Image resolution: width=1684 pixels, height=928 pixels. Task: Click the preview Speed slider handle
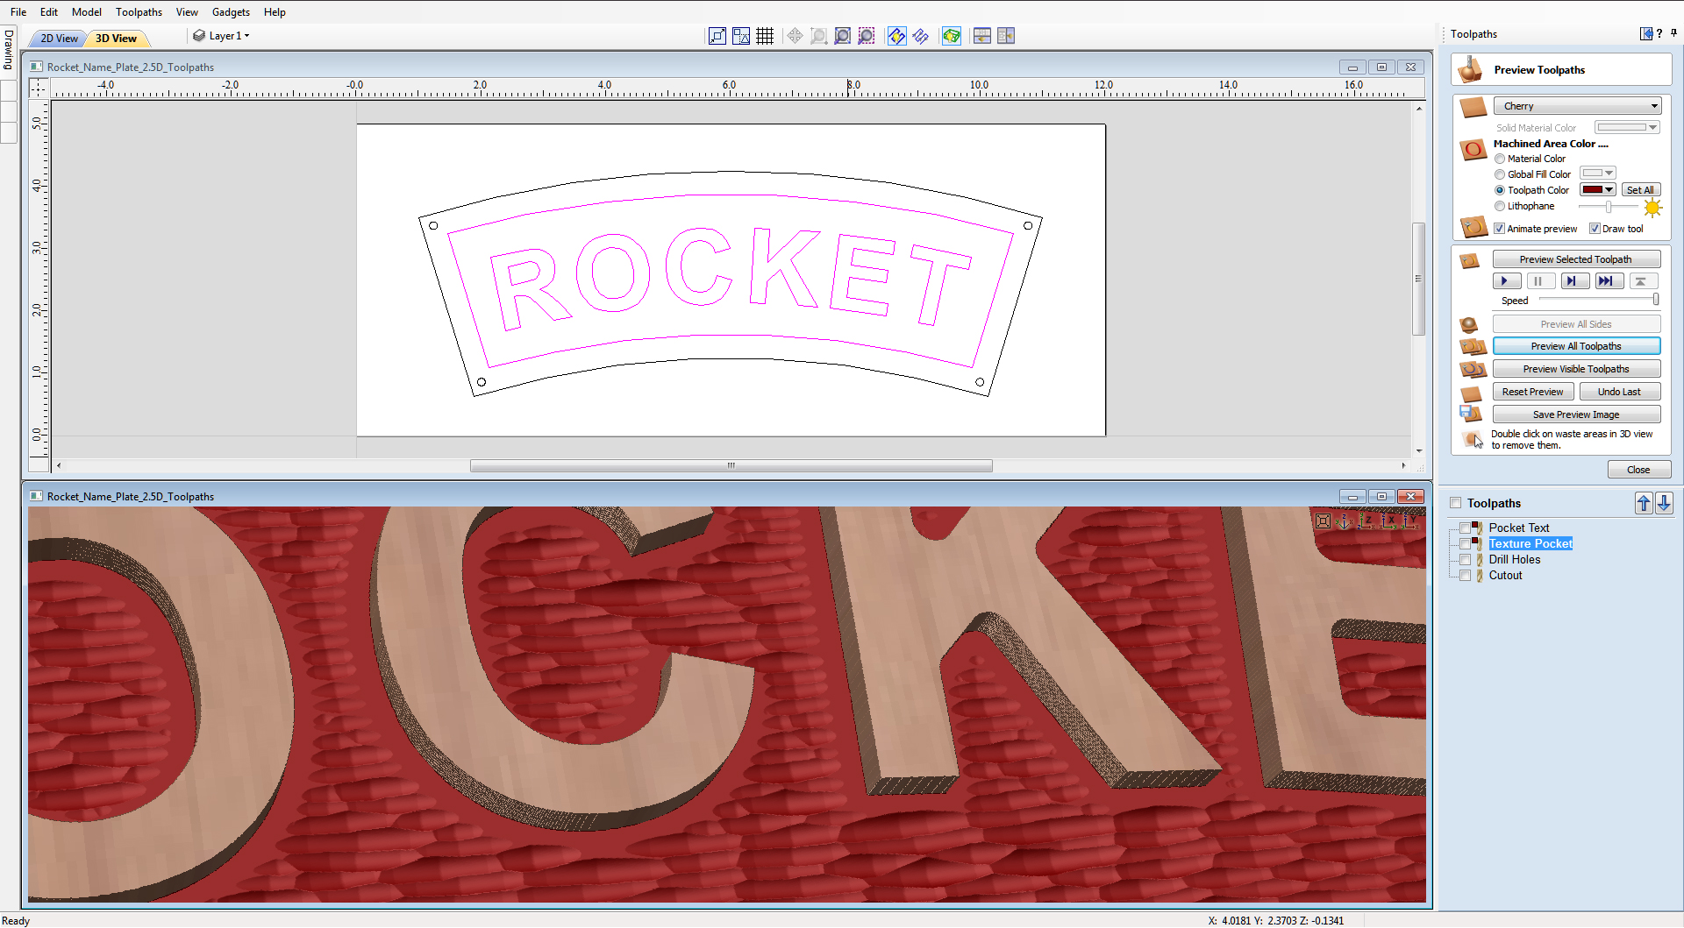(x=1655, y=300)
